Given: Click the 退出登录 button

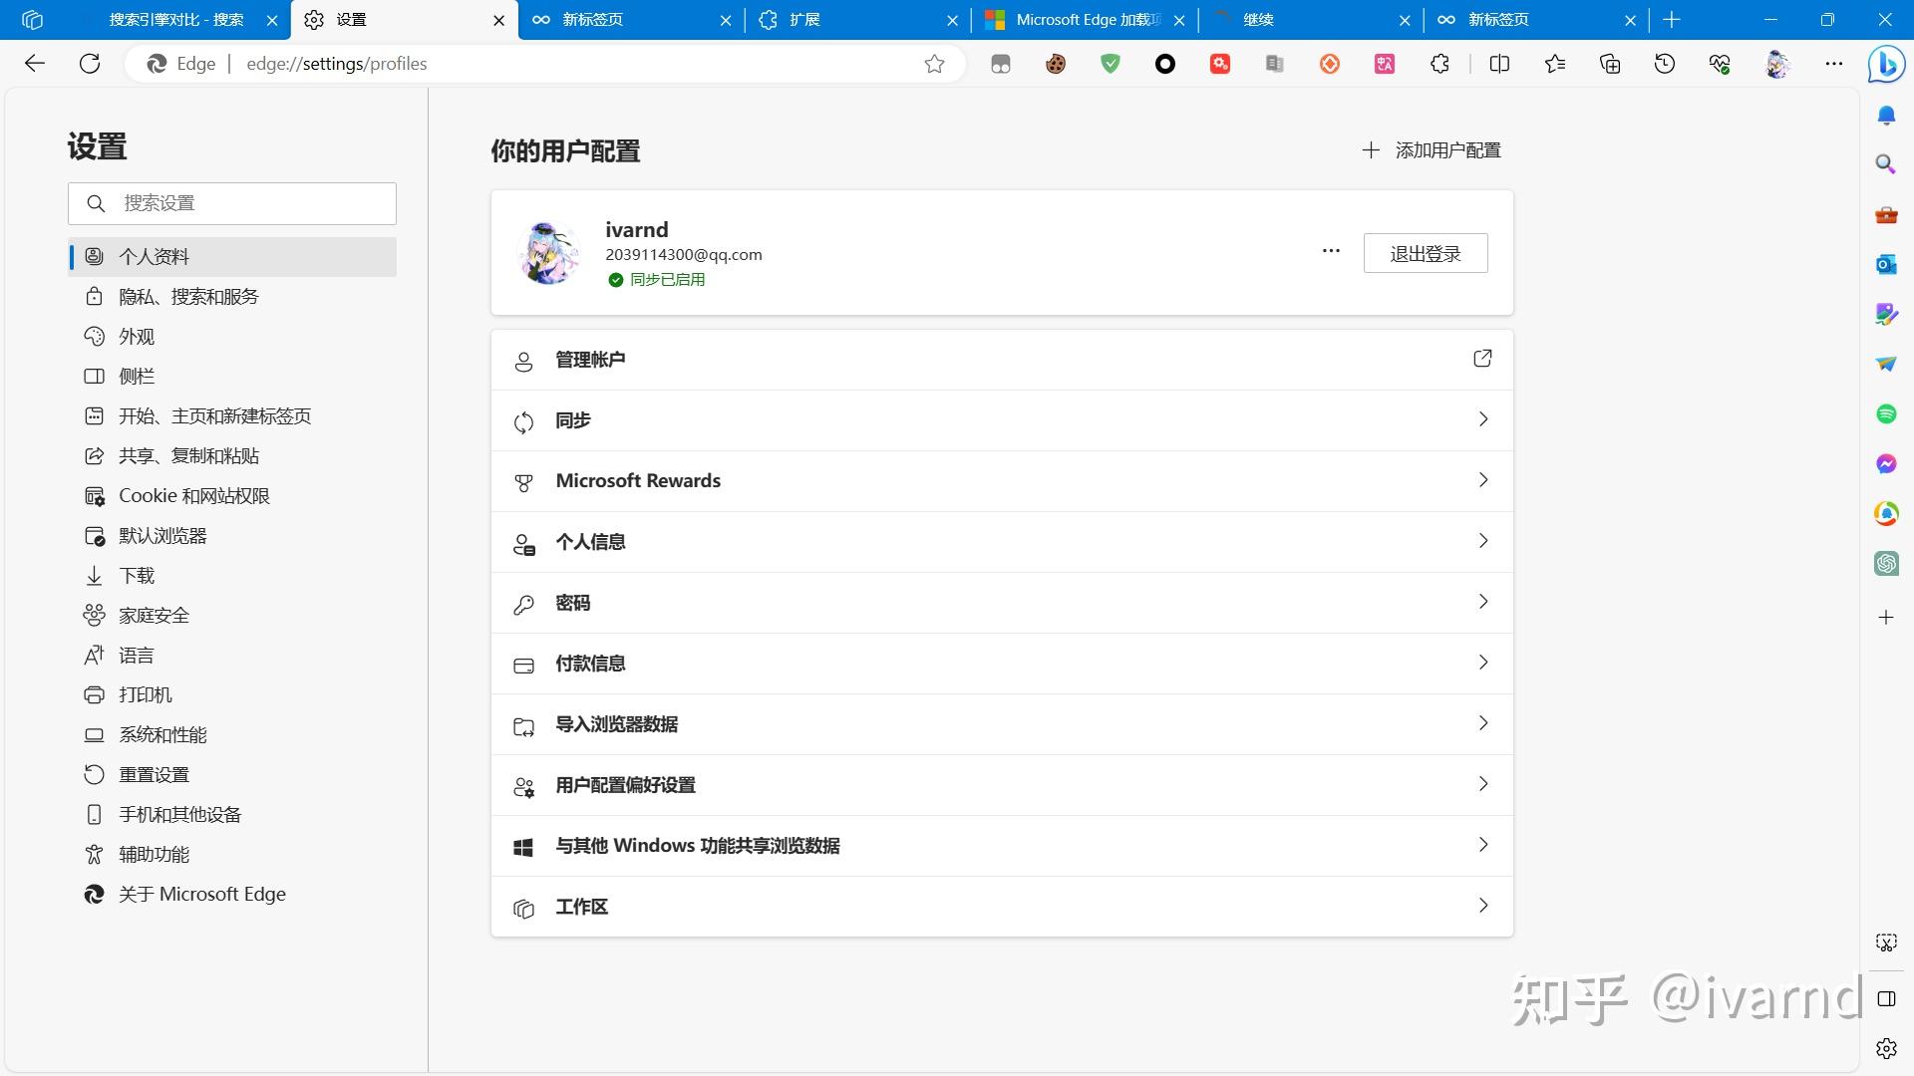Looking at the screenshot, I should [1426, 253].
